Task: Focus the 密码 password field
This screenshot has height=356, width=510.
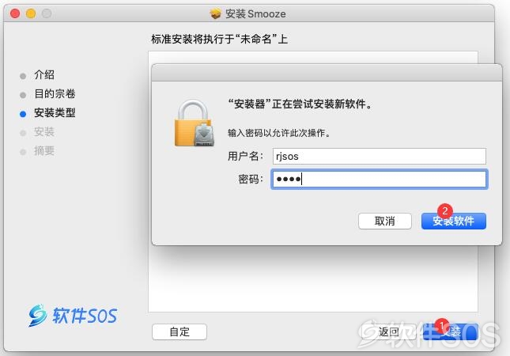Action: 380,179
